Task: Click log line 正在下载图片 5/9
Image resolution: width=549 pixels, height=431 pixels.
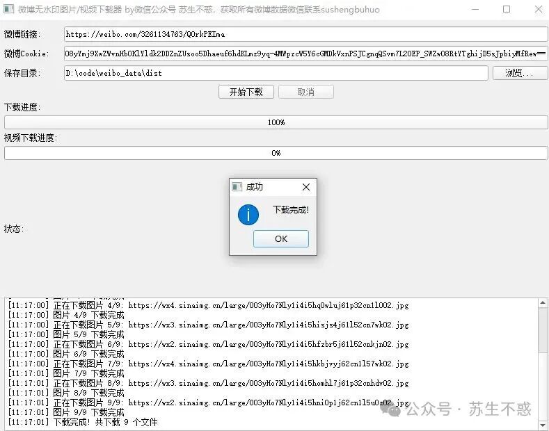Action: [208, 325]
